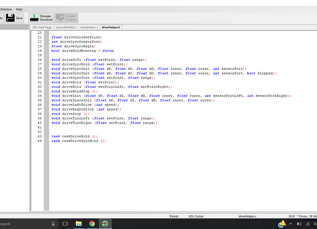Viewport: 317px width, 229px height.
Task: Select the driveHelper.h tab
Action: tap(111, 27)
